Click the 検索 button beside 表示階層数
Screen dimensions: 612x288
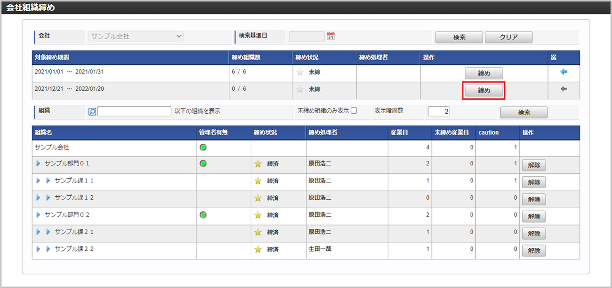coord(524,112)
